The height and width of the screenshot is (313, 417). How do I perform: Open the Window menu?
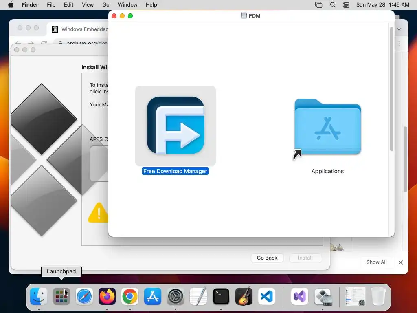click(x=127, y=5)
